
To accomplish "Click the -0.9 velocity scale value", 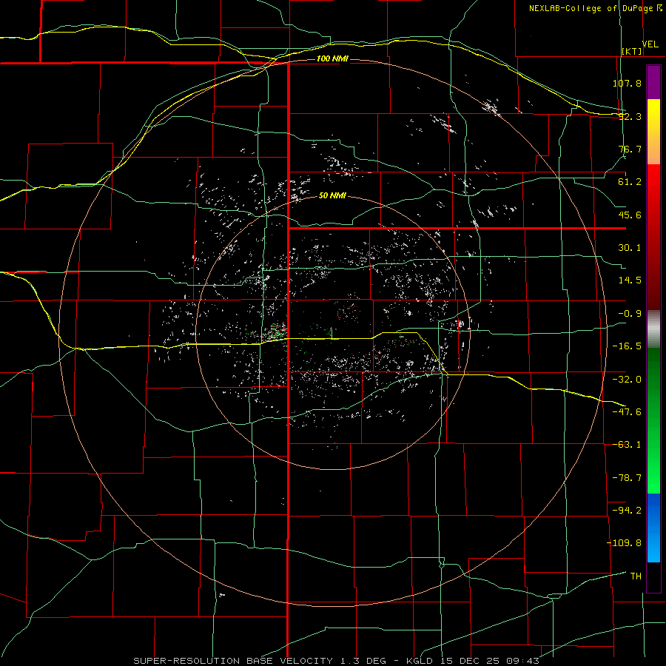I will click(630, 314).
